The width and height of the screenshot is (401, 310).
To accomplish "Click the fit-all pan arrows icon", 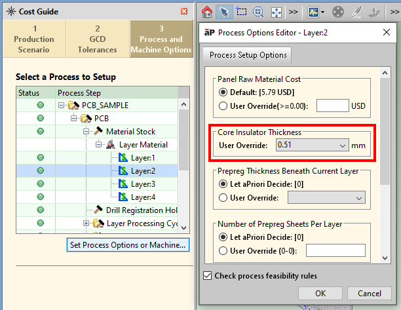I will coord(277,12).
